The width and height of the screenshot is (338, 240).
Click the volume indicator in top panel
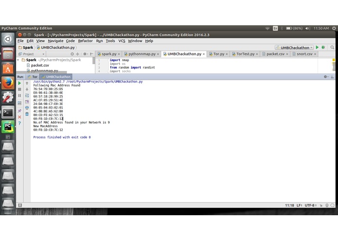pos(308,28)
